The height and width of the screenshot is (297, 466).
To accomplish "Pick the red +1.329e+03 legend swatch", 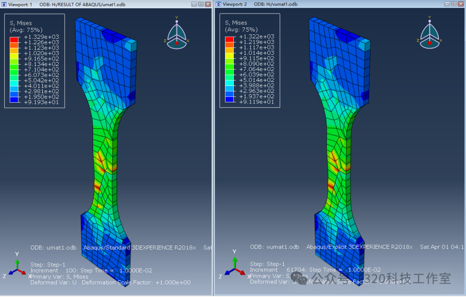I will [x=14, y=40].
